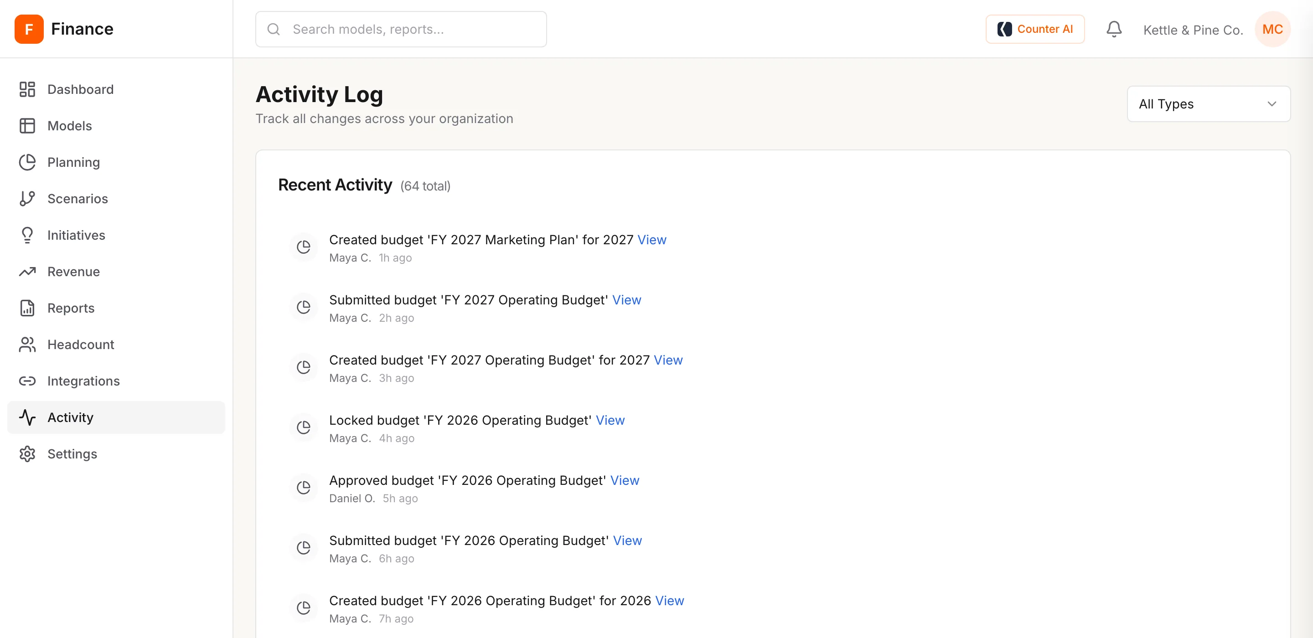Click the Dashboard grid icon
This screenshot has width=1313, height=638.
pos(27,89)
